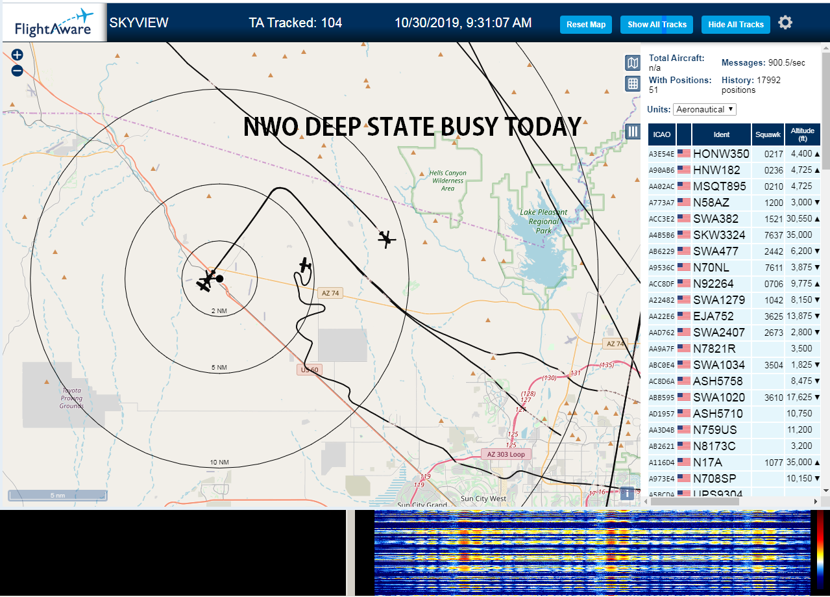Screen dimensions: 830x597
Task: Select N17A aircraft row
Action: click(735, 463)
